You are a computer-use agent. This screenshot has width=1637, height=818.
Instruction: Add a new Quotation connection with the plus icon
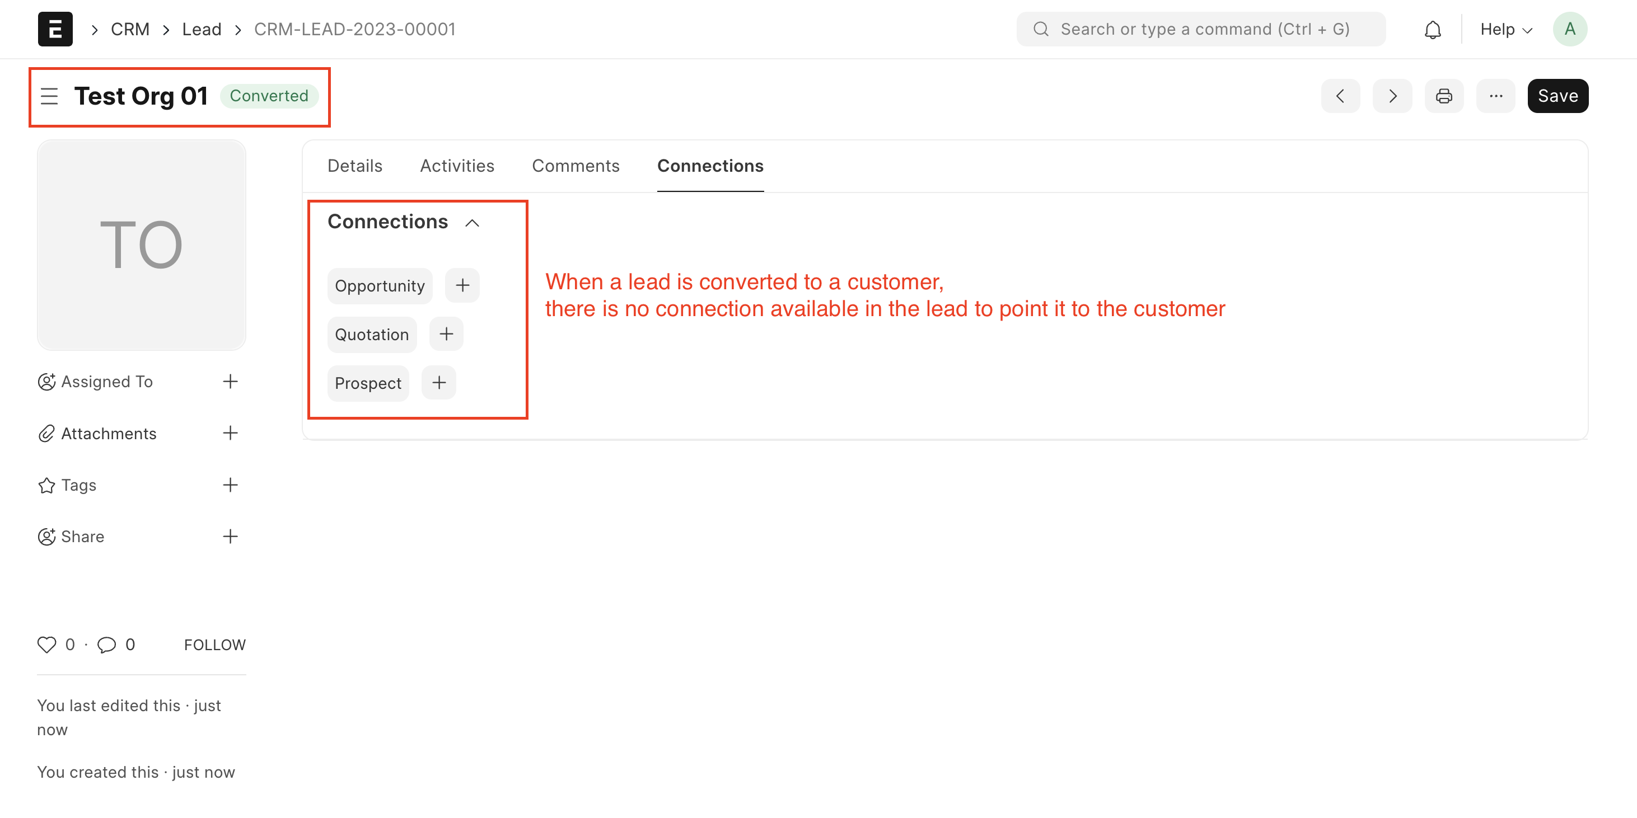click(x=446, y=333)
